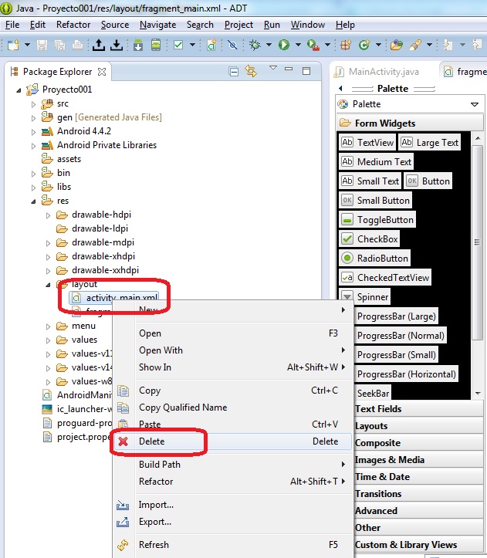The image size is (487, 558).
Task: Select Small Text widget in Palette
Action: tap(370, 181)
